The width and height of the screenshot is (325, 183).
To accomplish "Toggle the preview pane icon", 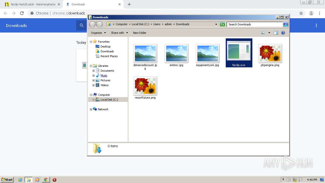I will (x=276, y=33).
